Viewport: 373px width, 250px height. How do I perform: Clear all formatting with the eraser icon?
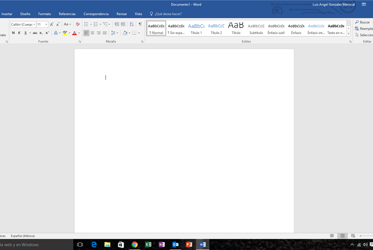[78, 24]
